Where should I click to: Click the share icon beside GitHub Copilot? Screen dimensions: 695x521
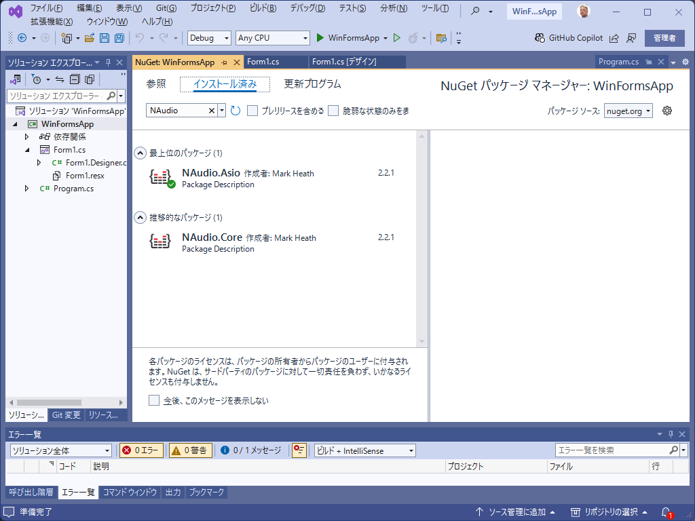tap(614, 39)
